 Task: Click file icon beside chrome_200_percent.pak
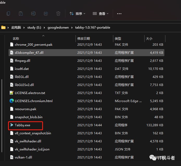point(12,44)
